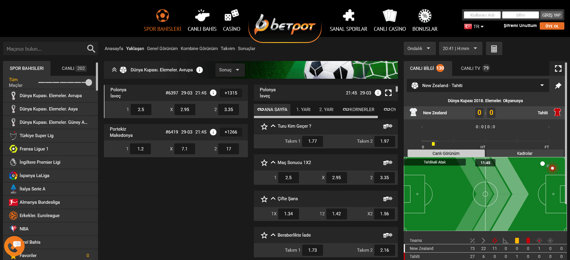570x260 pixels.
Task: Open info icon for Portekiz Makedonya match
Action: tap(213, 132)
